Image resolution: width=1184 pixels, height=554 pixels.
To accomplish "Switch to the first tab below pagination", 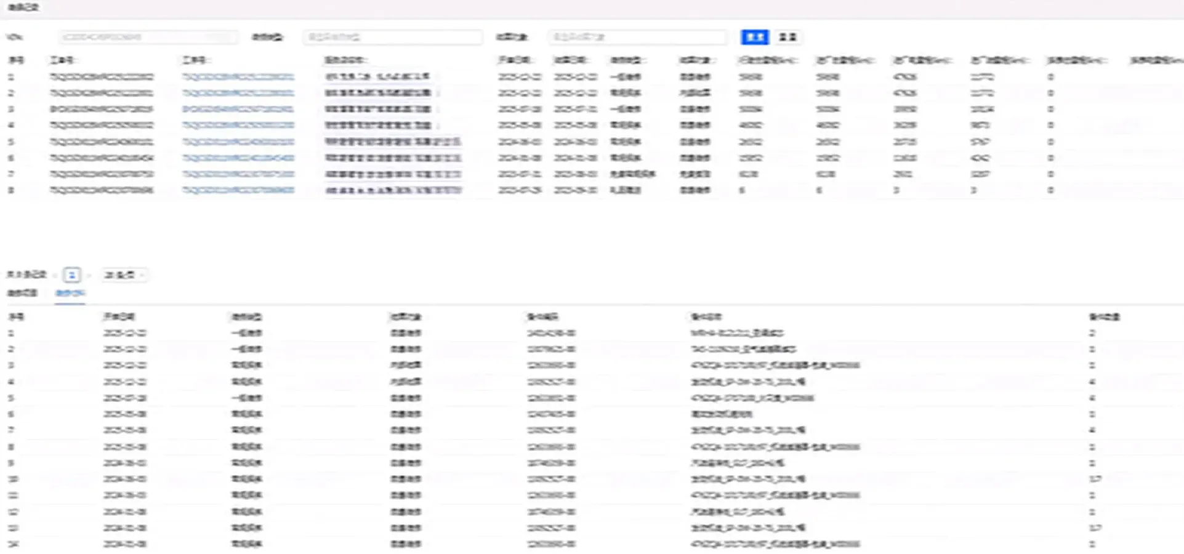I will (23, 293).
